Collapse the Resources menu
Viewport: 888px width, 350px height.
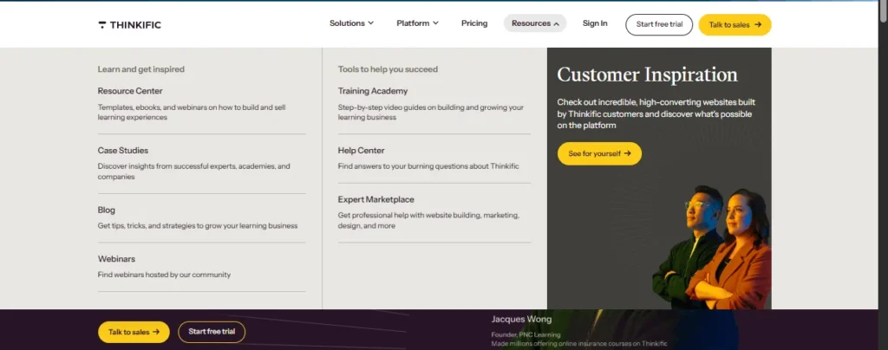click(x=534, y=23)
